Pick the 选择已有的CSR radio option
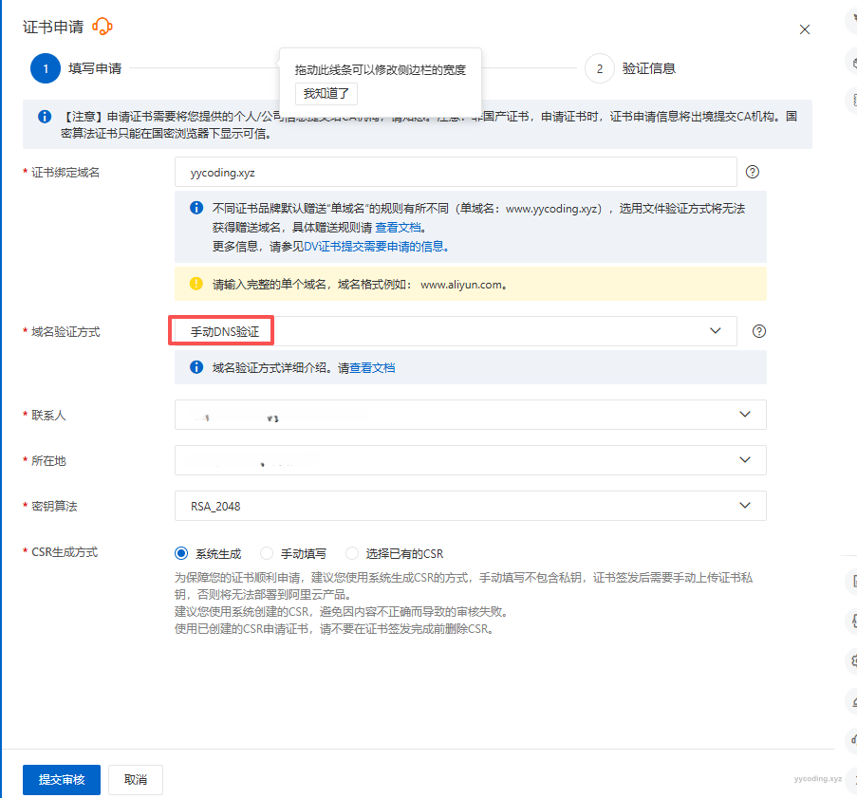This screenshot has width=857, height=798. 352,553
